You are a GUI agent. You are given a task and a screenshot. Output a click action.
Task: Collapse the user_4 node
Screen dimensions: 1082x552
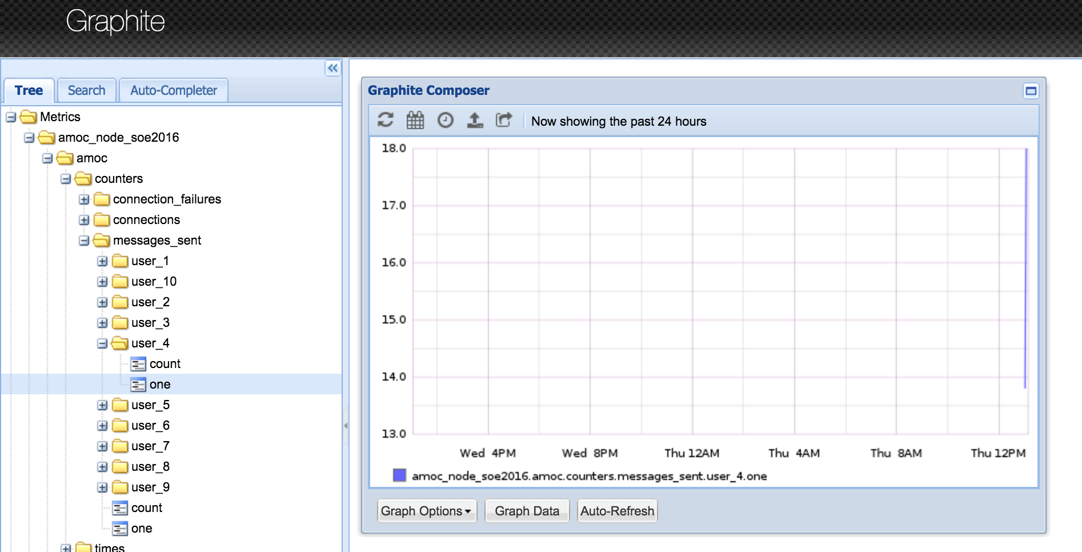[102, 343]
